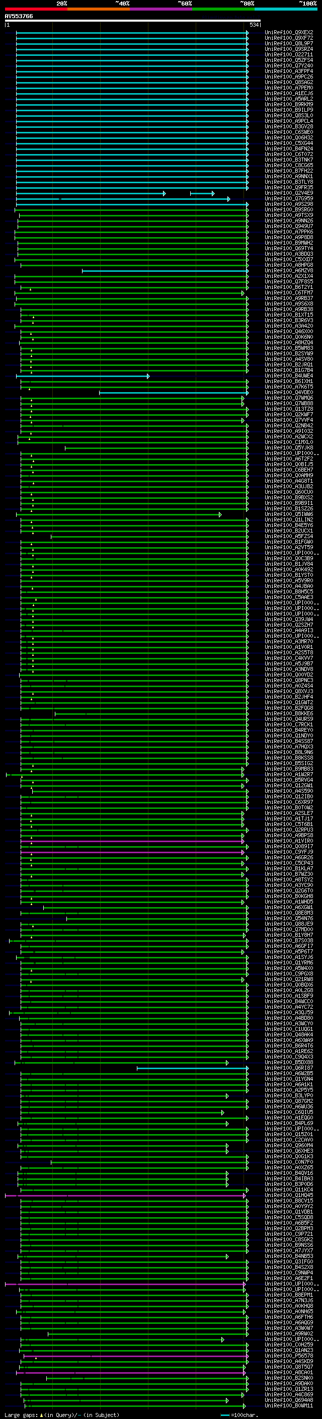Select hit label UniRef100_Q9FR35

point(289,187)
